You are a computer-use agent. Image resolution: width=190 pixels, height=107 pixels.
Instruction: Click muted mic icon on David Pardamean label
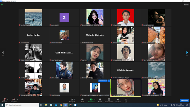tap(142, 25)
